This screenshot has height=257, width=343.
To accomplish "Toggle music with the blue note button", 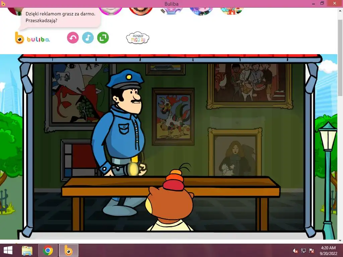I will (x=88, y=38).
